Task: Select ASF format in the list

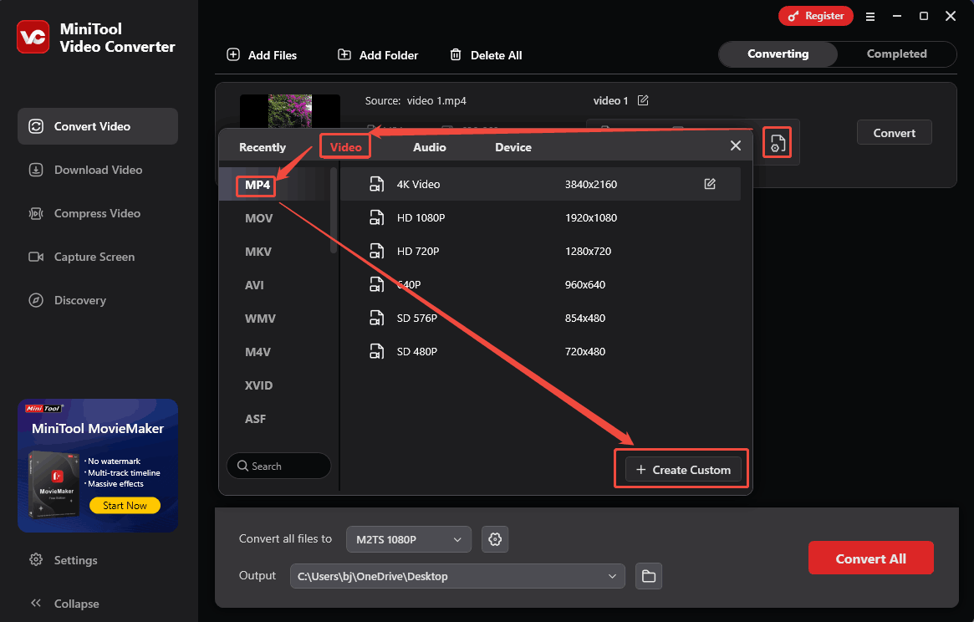Action: coord(255,420)
